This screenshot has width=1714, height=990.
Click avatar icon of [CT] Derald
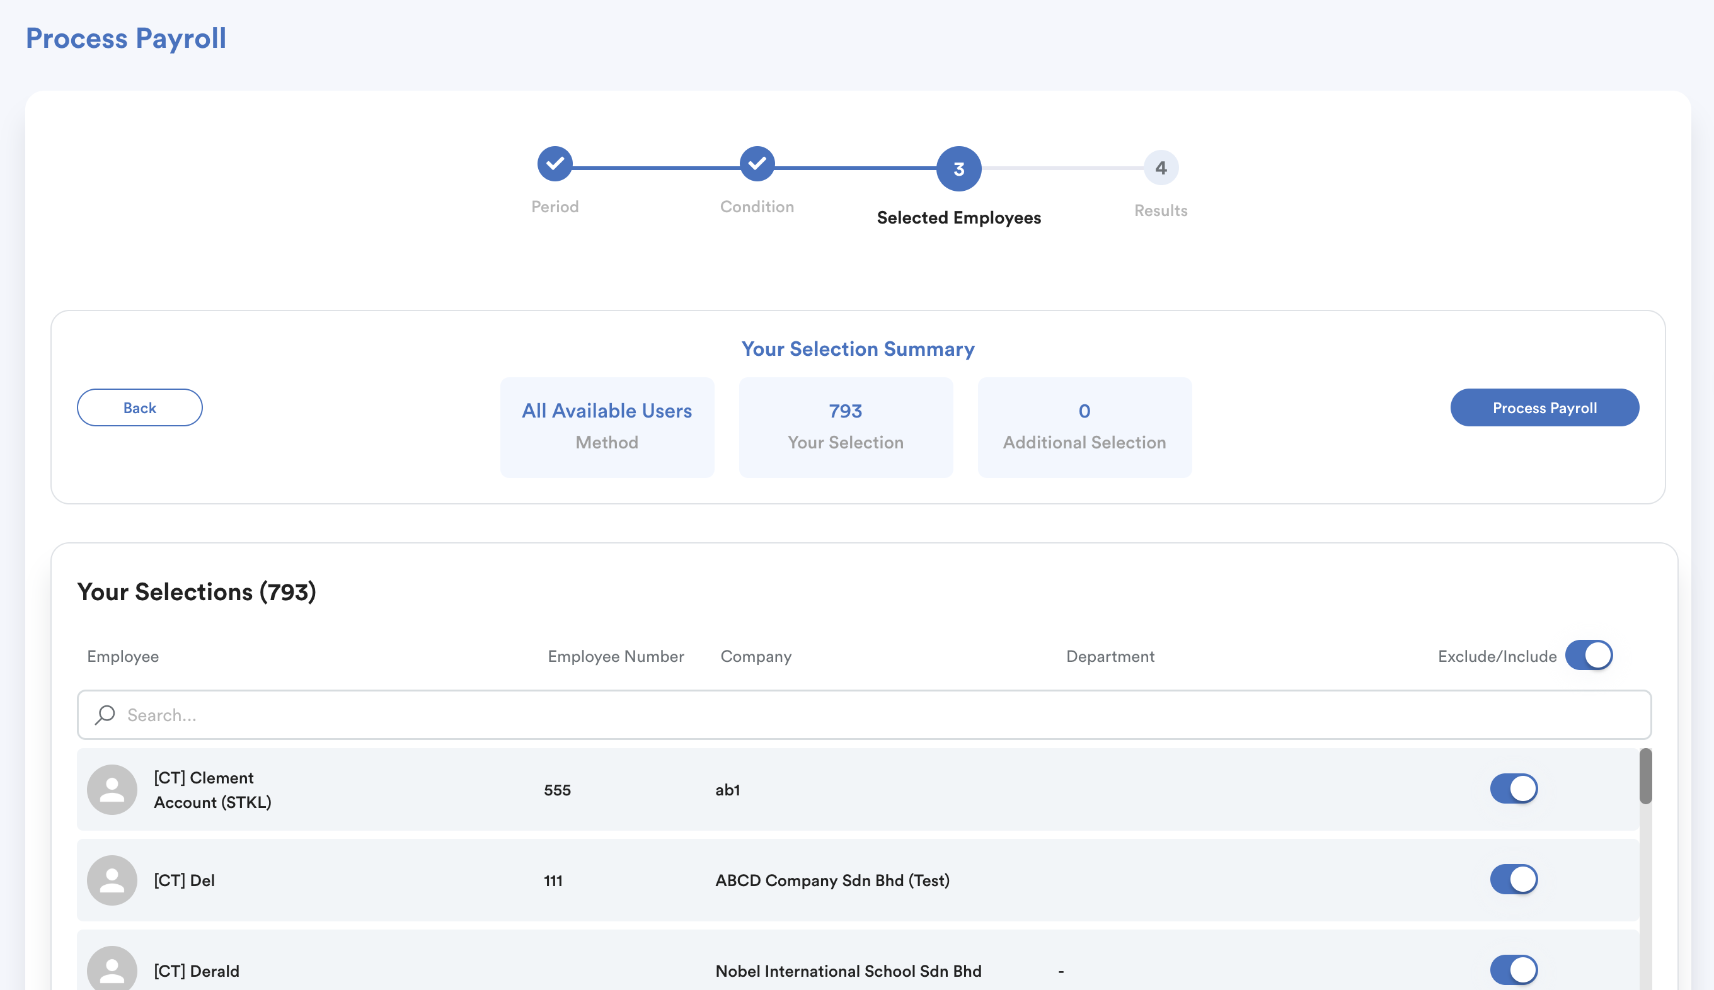click(x=112, y=969)
